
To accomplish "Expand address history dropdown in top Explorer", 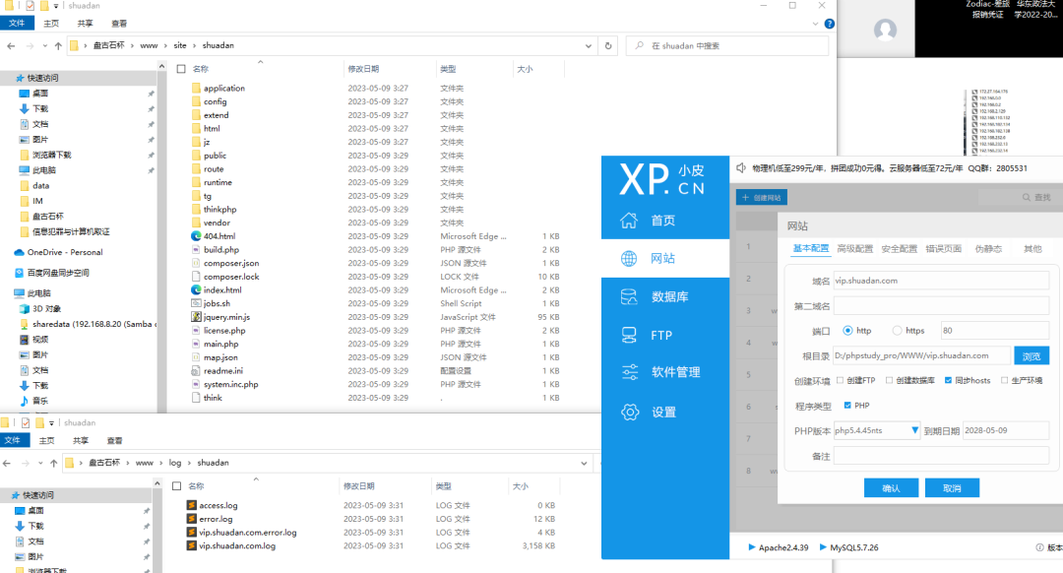I will pos(588,45).
